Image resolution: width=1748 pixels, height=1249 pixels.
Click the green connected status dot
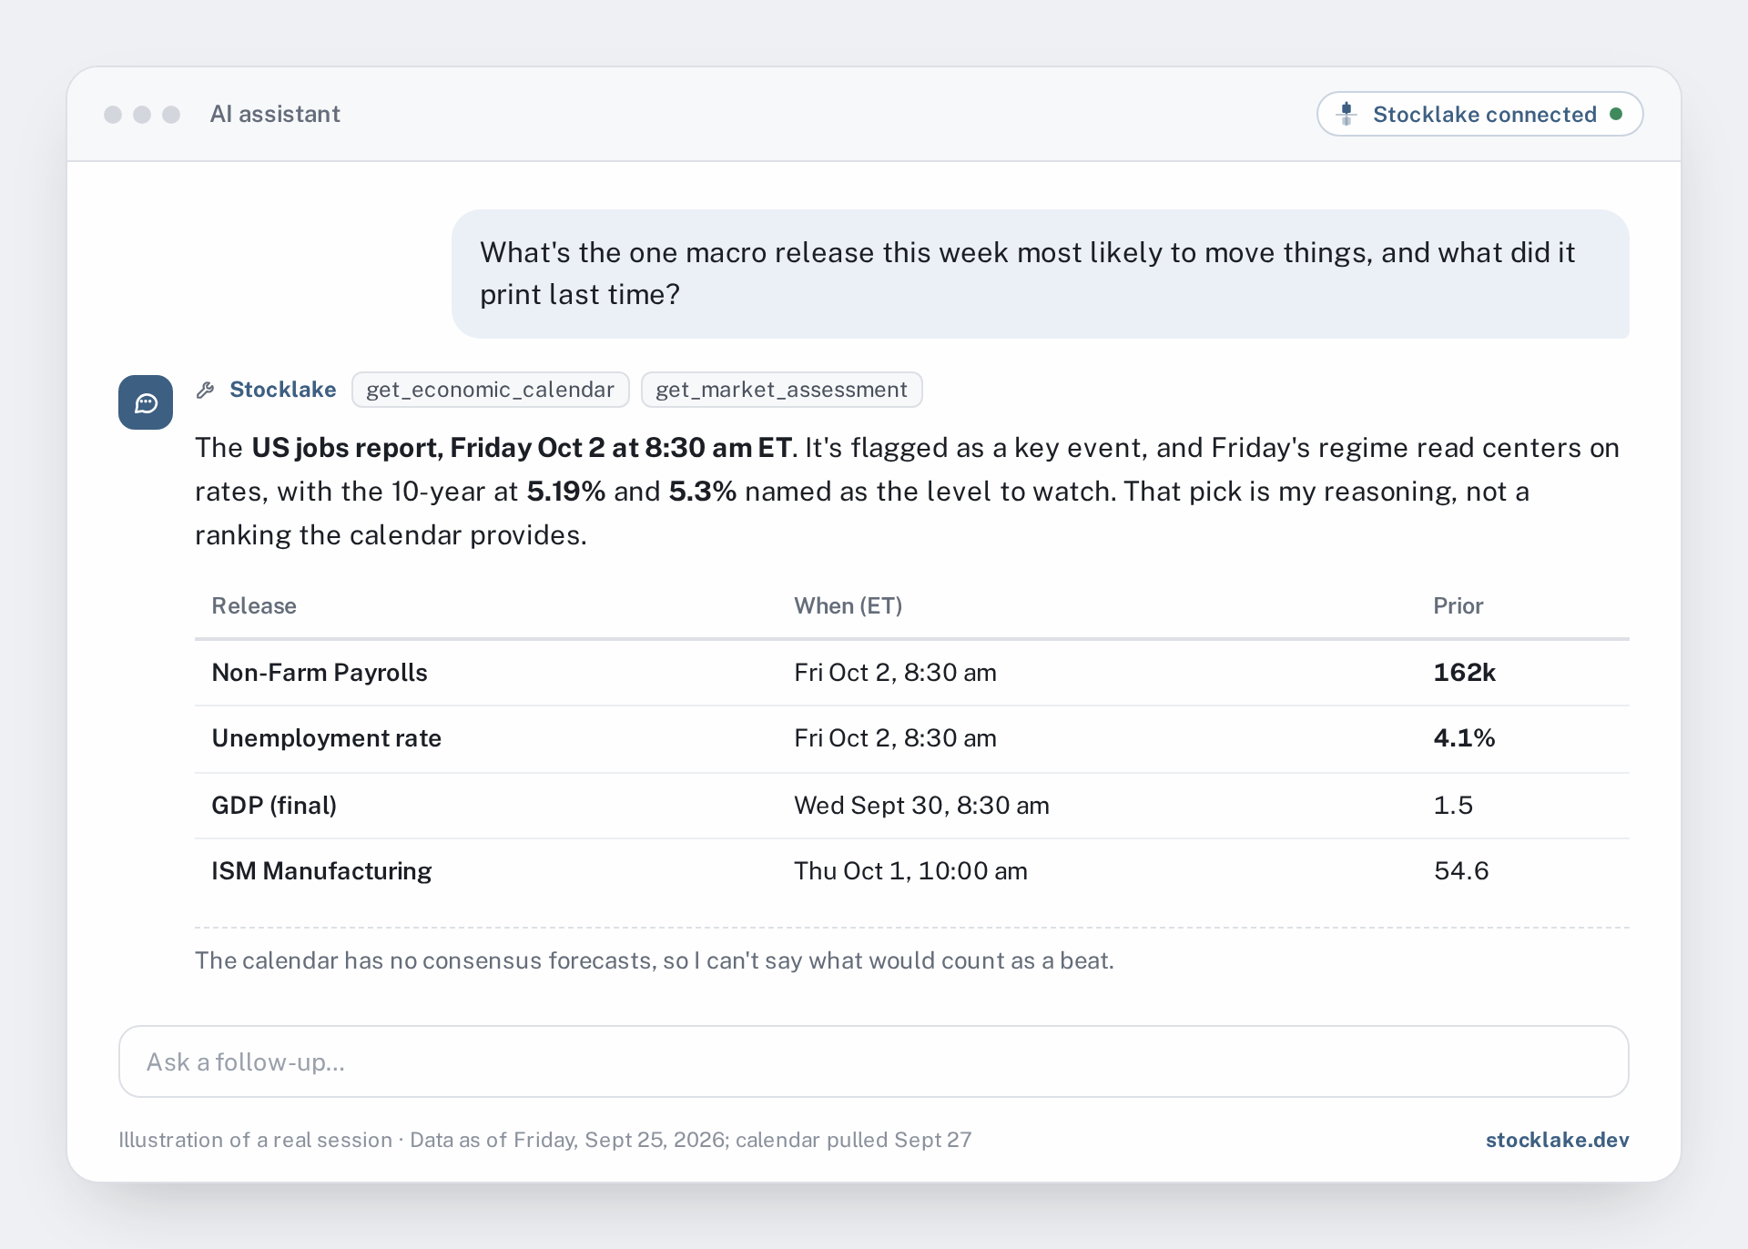coord(1616,114)
